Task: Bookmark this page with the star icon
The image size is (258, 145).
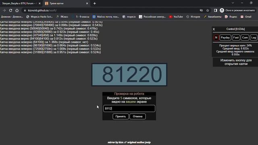Action: pyautogui.click(x=208, y=10)
